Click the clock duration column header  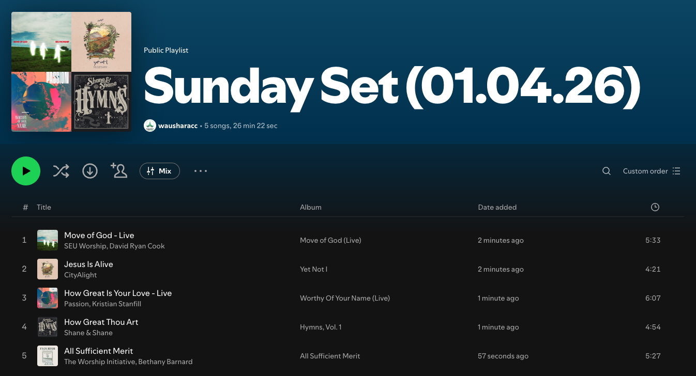pos(655,207)
